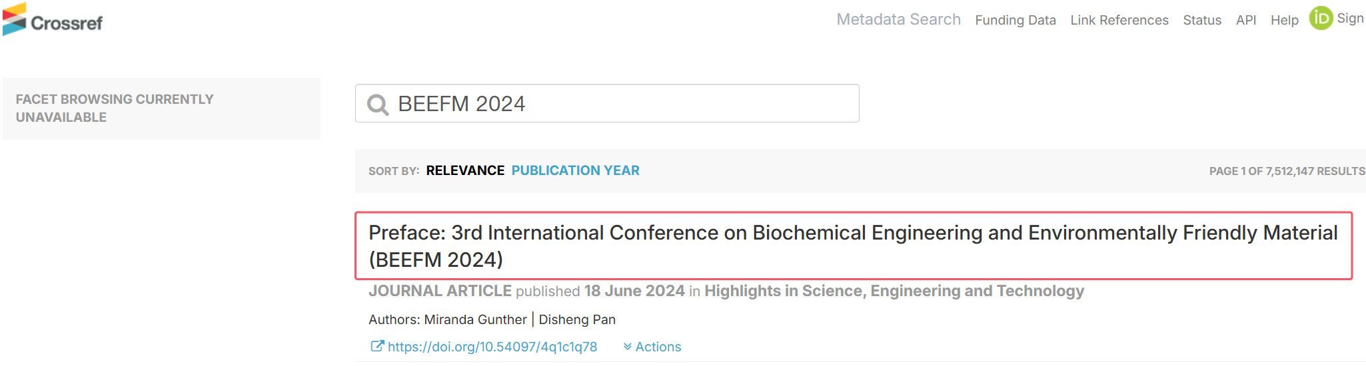Click the BEEFM 2024 search field

[607, 103]
